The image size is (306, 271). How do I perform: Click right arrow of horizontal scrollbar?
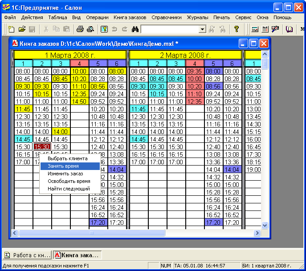coord(257,233)
